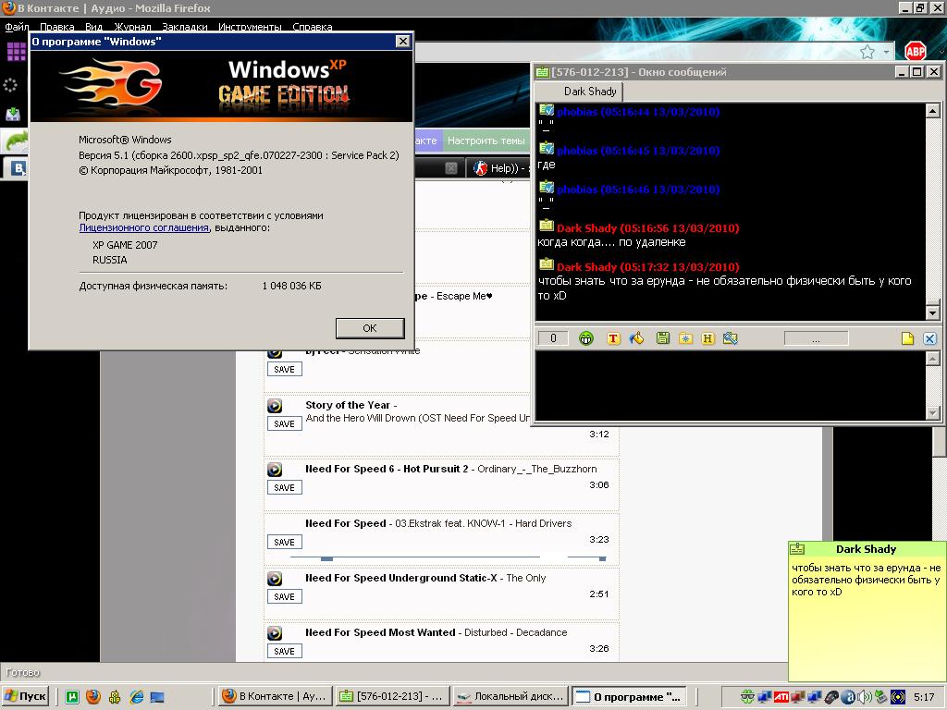Click the '0' character counter field in chat
The width and height of the screenshot is (947, 710).
[x=553, y=338]
